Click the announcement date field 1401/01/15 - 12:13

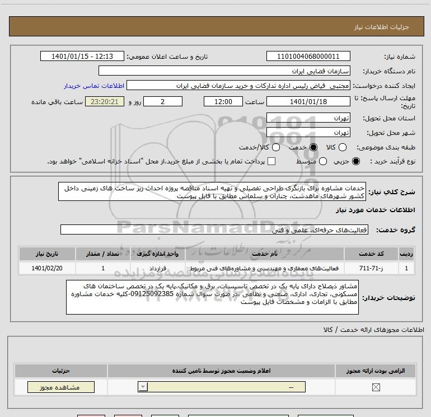pos(82,56)
